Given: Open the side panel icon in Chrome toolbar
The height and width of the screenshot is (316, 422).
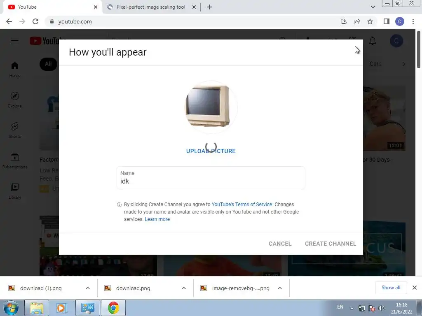Looking at the screenshot, I should coord(387,21).
